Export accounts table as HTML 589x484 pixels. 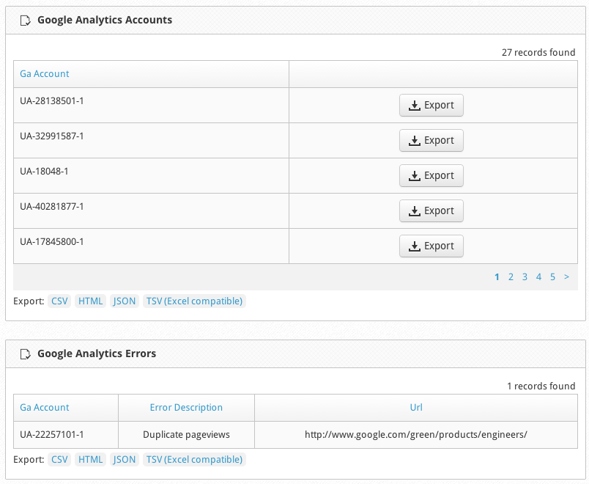(91, 301)
